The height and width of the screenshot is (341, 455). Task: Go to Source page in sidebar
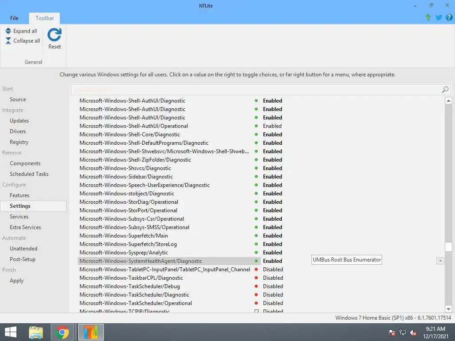click(x=18, y=99)
